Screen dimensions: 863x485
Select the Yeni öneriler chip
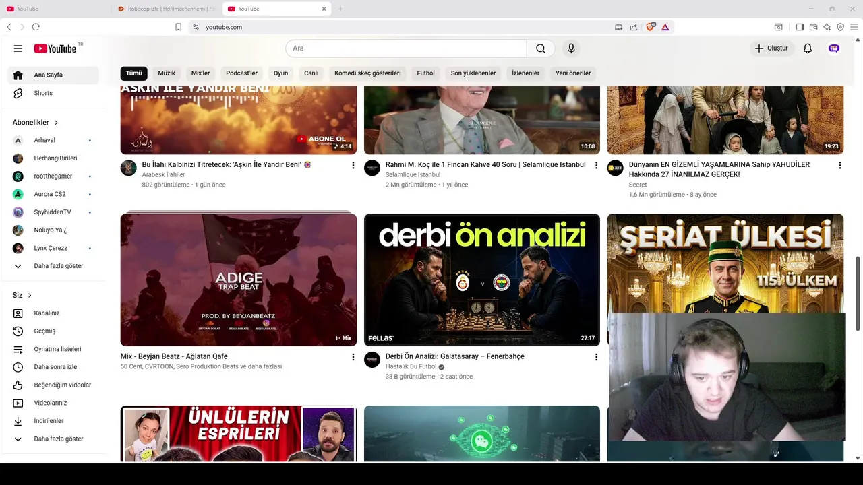(x=573, y=73)
